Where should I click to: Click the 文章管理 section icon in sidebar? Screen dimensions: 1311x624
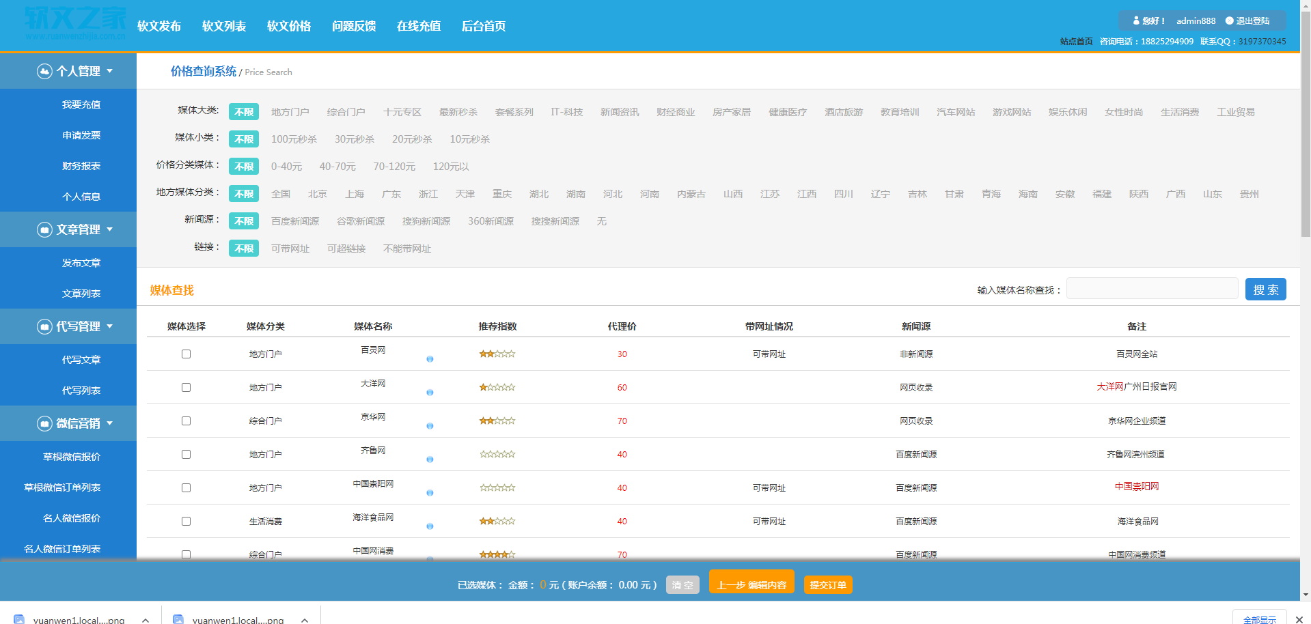(44, 229)
